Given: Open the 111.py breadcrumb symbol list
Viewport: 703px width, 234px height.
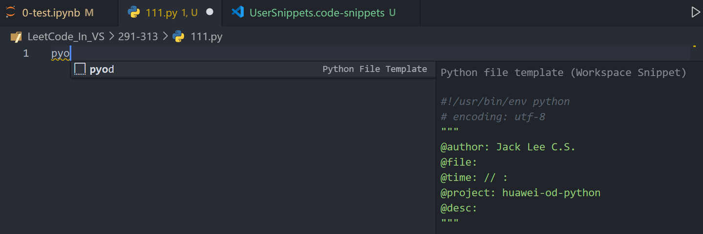Looking at the screenshot, I should 207,37.
